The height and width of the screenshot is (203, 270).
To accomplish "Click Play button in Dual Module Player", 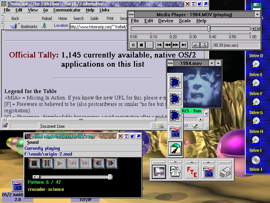I will pyautogui.click(x=60, y=163).
